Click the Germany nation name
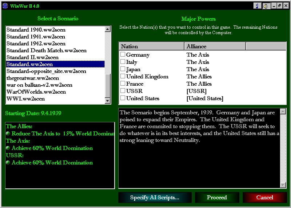 click(138, 55)
